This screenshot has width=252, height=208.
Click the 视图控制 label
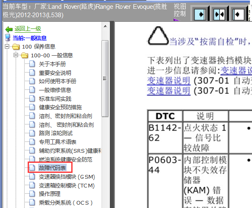[180, 10]
